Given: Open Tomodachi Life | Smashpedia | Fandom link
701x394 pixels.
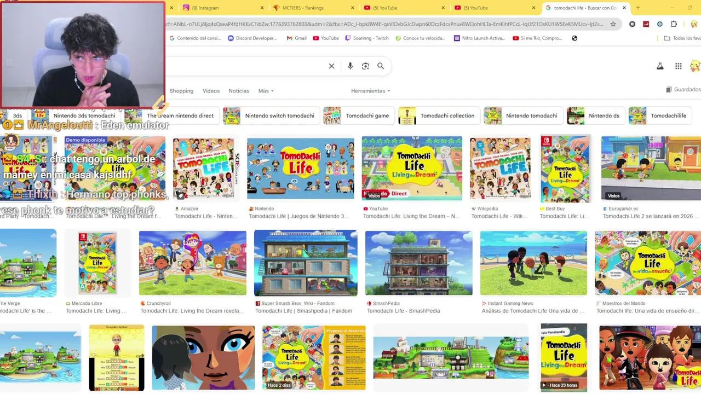Looking at the screenshot, I should (x=304, y=311).
